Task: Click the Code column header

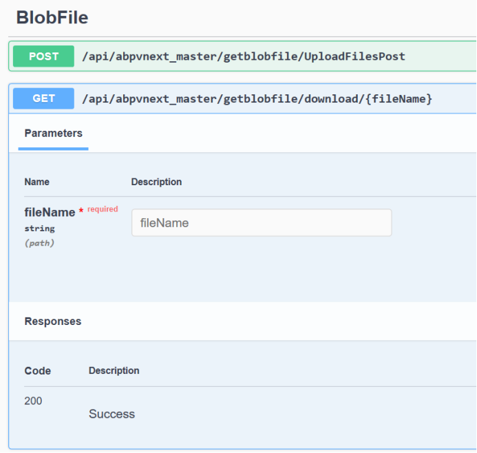Action: tap(37, 370)
